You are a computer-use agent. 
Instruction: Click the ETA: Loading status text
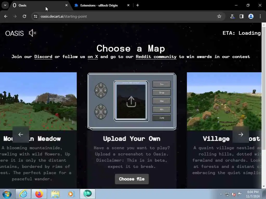tap(242, 33)
